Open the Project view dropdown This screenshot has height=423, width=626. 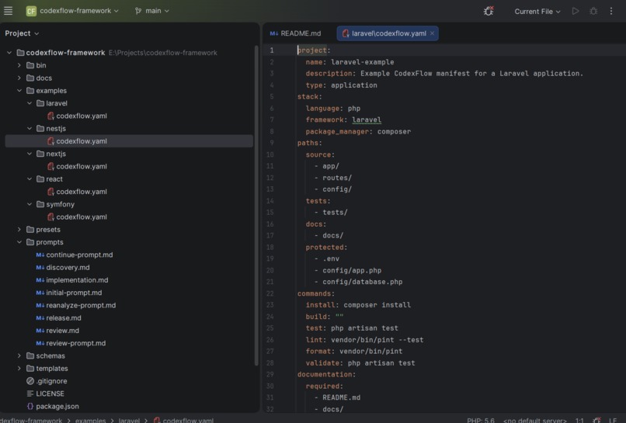click(x=22, y=33)
